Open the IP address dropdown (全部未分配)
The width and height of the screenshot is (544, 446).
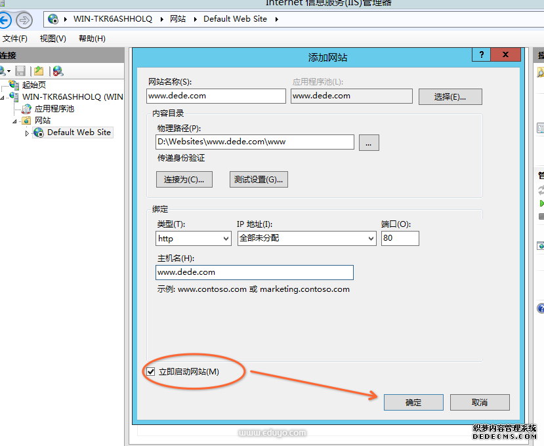pyautogui.click(x=306, y=239)
